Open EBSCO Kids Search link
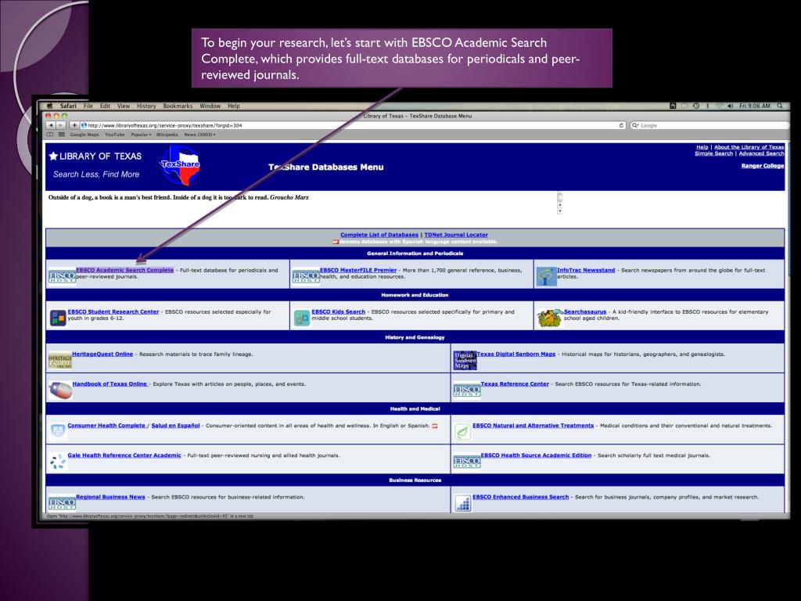The height and width of the screenshot is (601, 801). coord(338,311)
